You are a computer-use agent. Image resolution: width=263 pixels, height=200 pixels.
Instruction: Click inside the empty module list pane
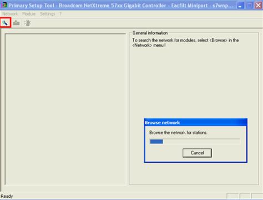(x=65, y=109)
